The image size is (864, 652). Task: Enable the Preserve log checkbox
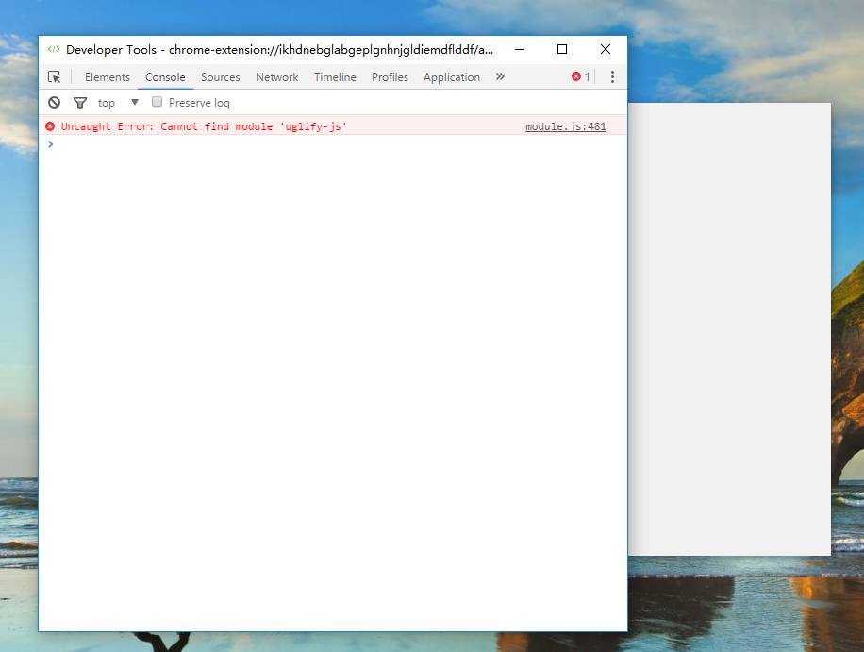click(157, 102)
